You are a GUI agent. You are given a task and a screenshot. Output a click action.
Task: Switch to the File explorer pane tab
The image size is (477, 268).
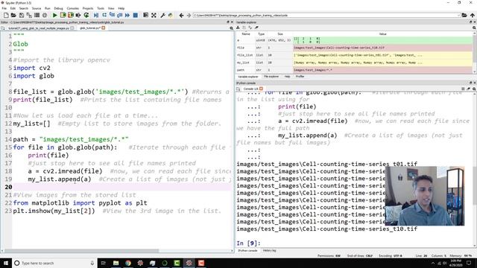pyautogui.click(x=271, y=77)
